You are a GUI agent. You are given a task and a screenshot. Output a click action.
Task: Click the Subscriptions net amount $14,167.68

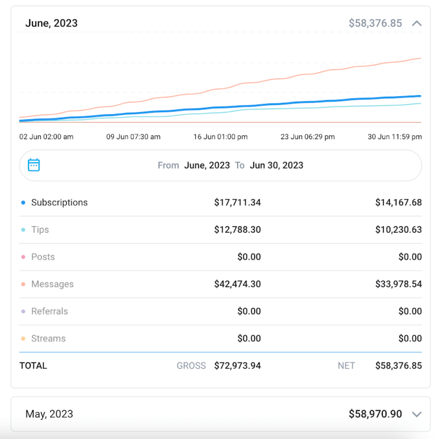(398, 203)
